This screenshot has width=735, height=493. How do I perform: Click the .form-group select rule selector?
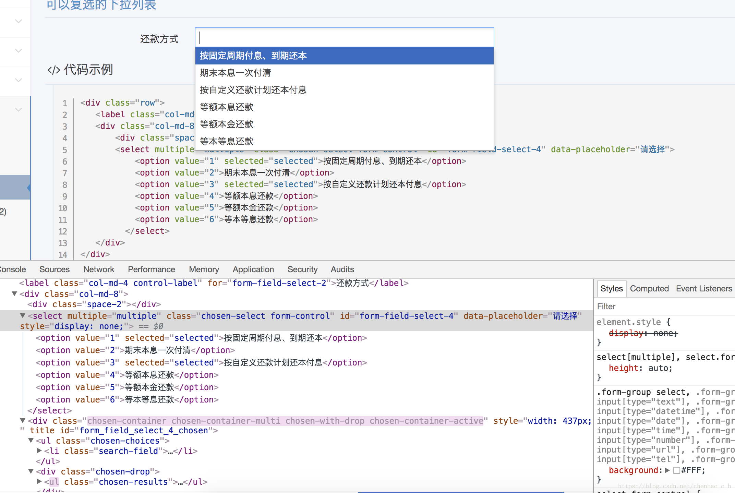tap(643, 392)
